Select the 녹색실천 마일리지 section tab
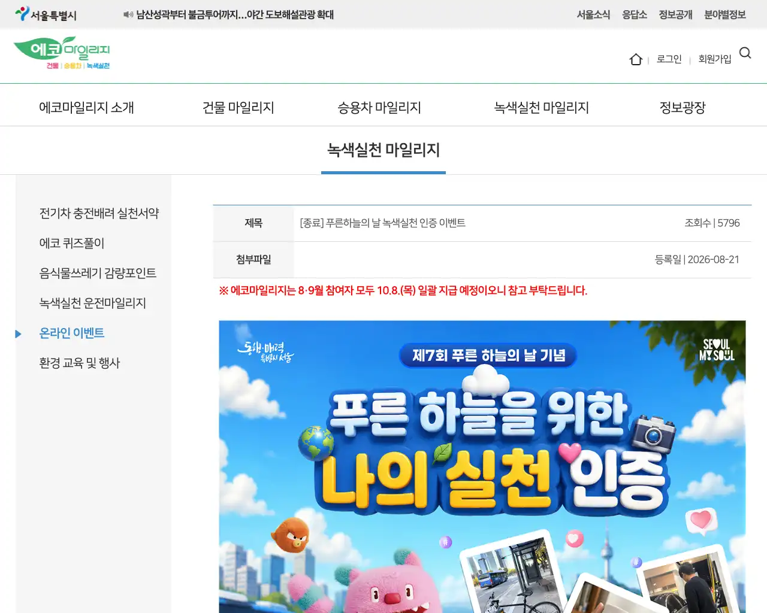 coord(383,150)
